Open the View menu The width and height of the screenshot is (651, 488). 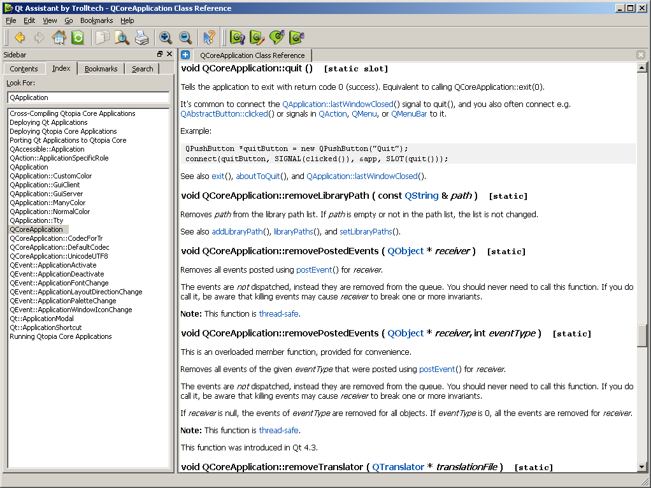click(x=50, y=20)
